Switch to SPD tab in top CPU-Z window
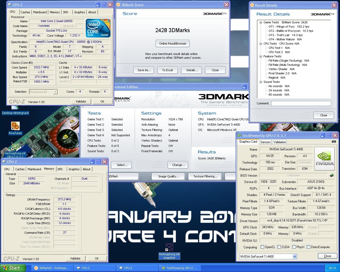Image resolution: width=340 pixels, height=272 pixels. 66,12
